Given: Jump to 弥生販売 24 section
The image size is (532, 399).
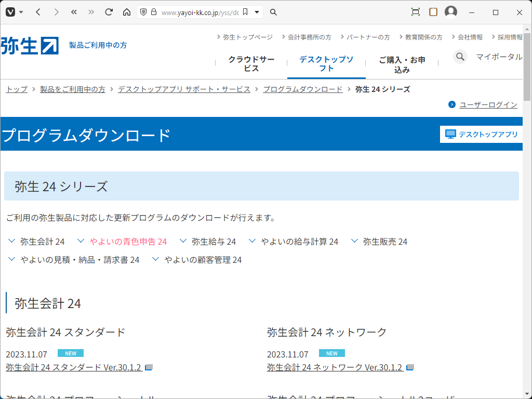Looking at the screenshot, I should [385, 242].
